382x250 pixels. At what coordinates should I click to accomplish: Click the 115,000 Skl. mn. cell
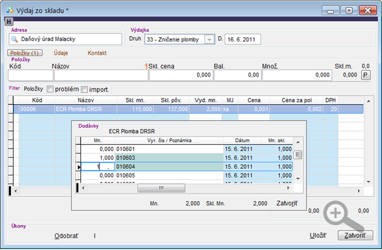pos(135,109)
